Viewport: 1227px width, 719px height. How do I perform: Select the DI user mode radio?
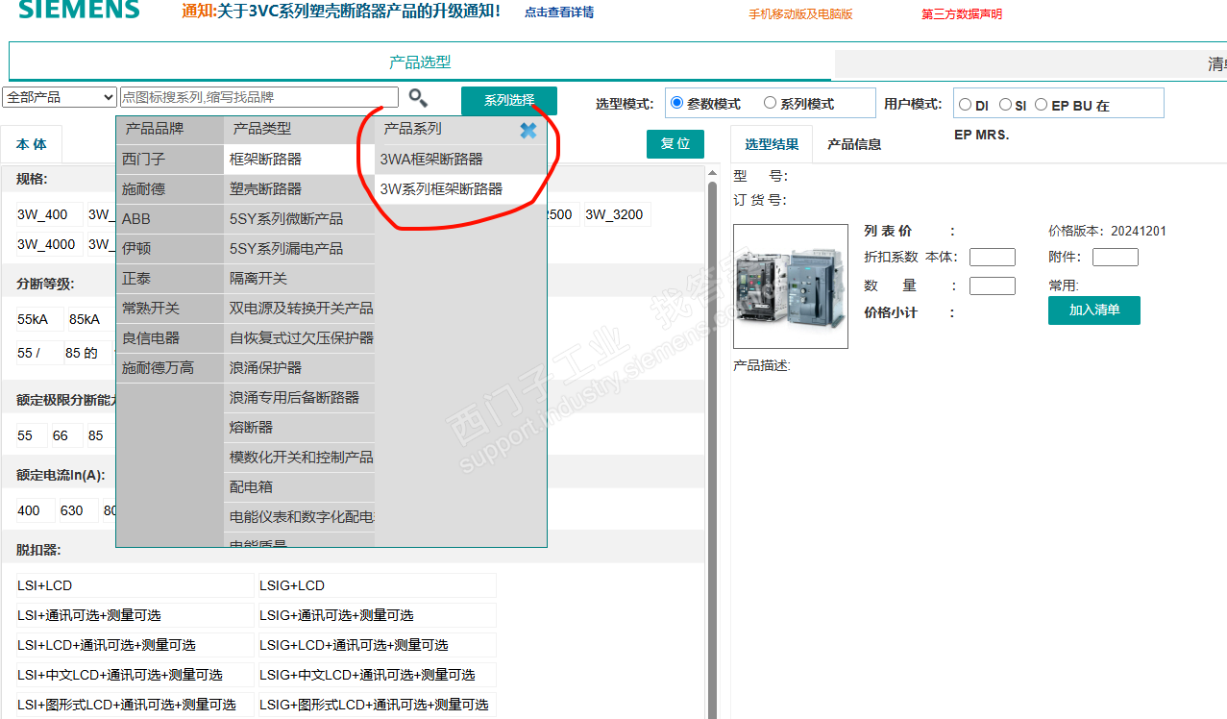[x=966, y=105]
